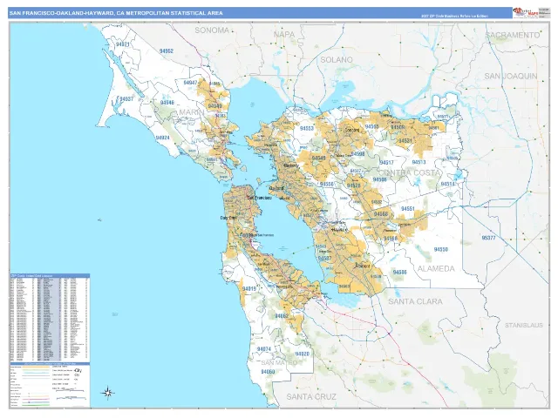Select ZIP code 94074 label
The width and height of the screenshot is (558, 418).
(263, 349)
